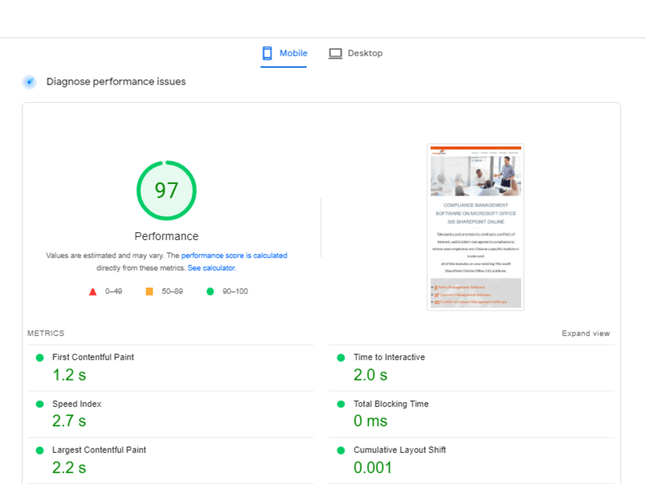Viewport: 646px width, 484px height.
Task: Click green dot beside First Contentful Paint
Action: pyautogui.click(x=39, y=358)
